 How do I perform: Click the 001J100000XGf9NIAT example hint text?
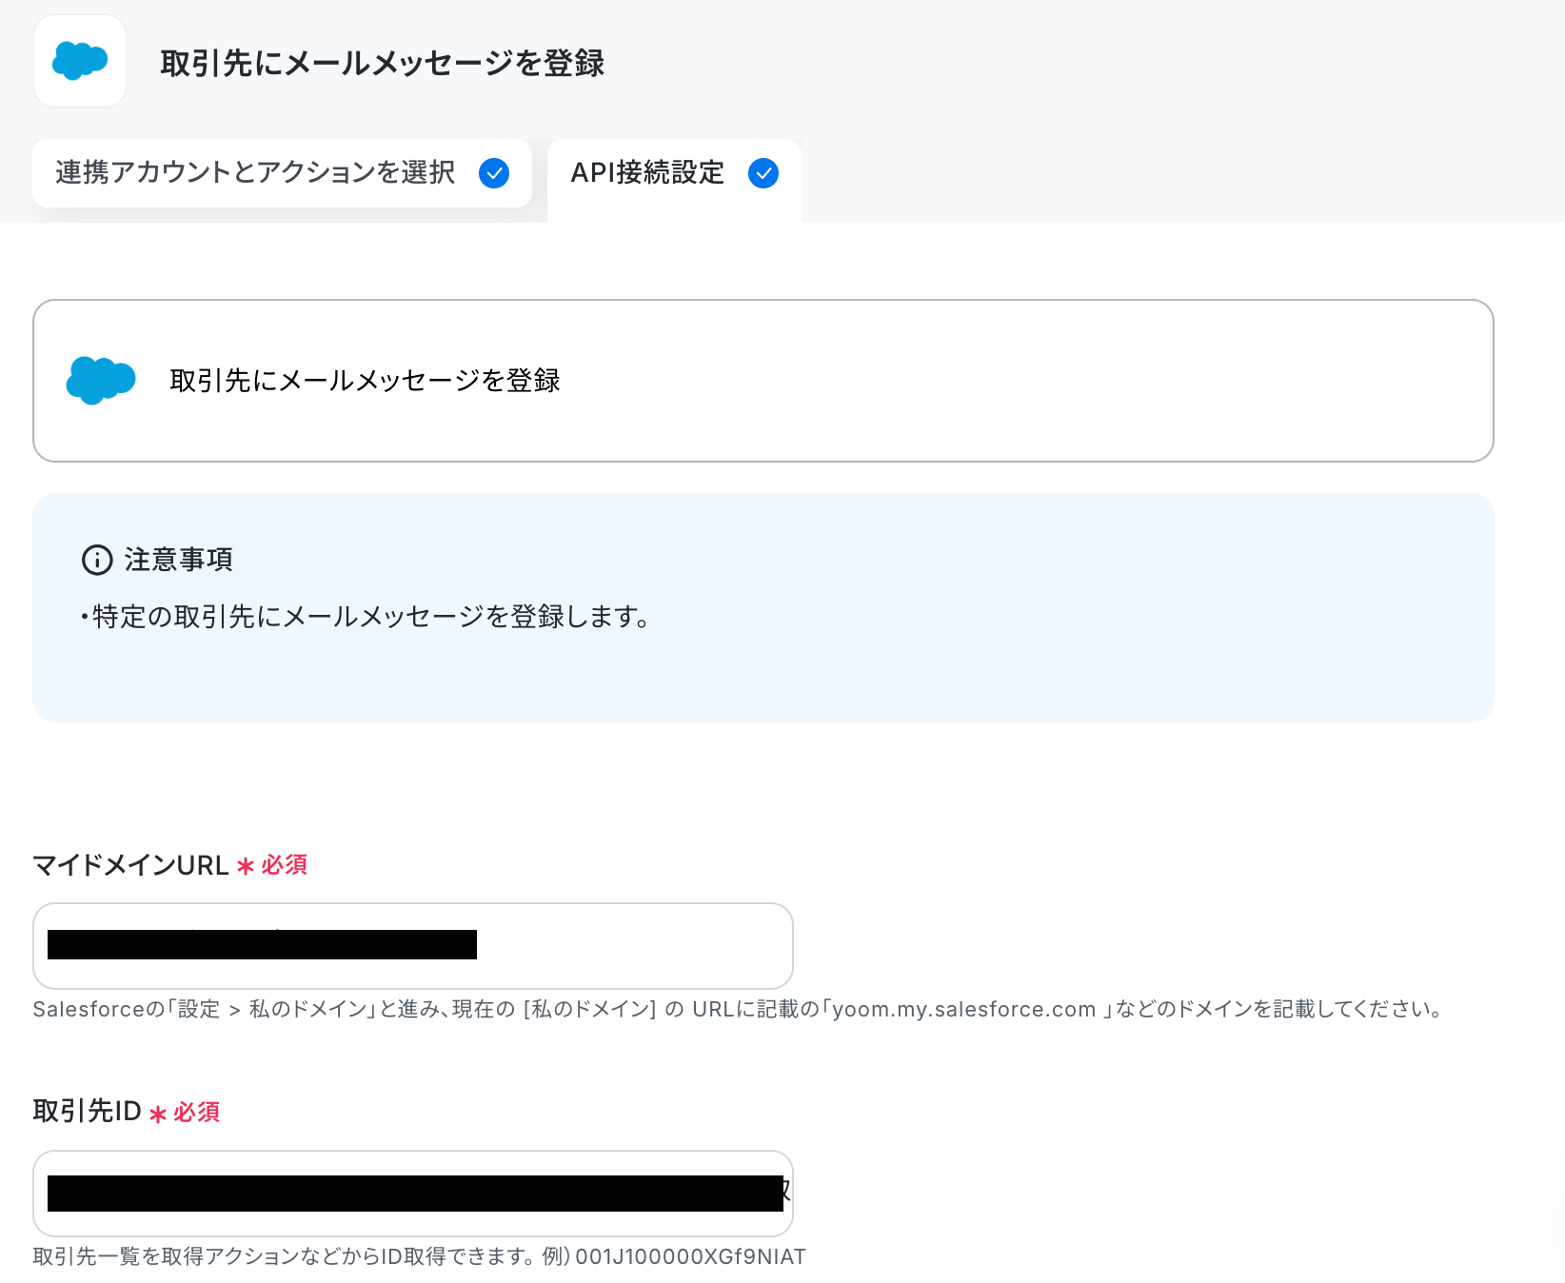pyautogui.click(x=690, y=1256)
